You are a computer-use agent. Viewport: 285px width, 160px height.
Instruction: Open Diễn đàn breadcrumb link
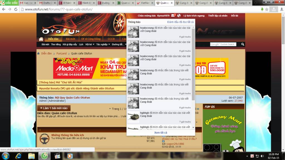tap(46, 54)
